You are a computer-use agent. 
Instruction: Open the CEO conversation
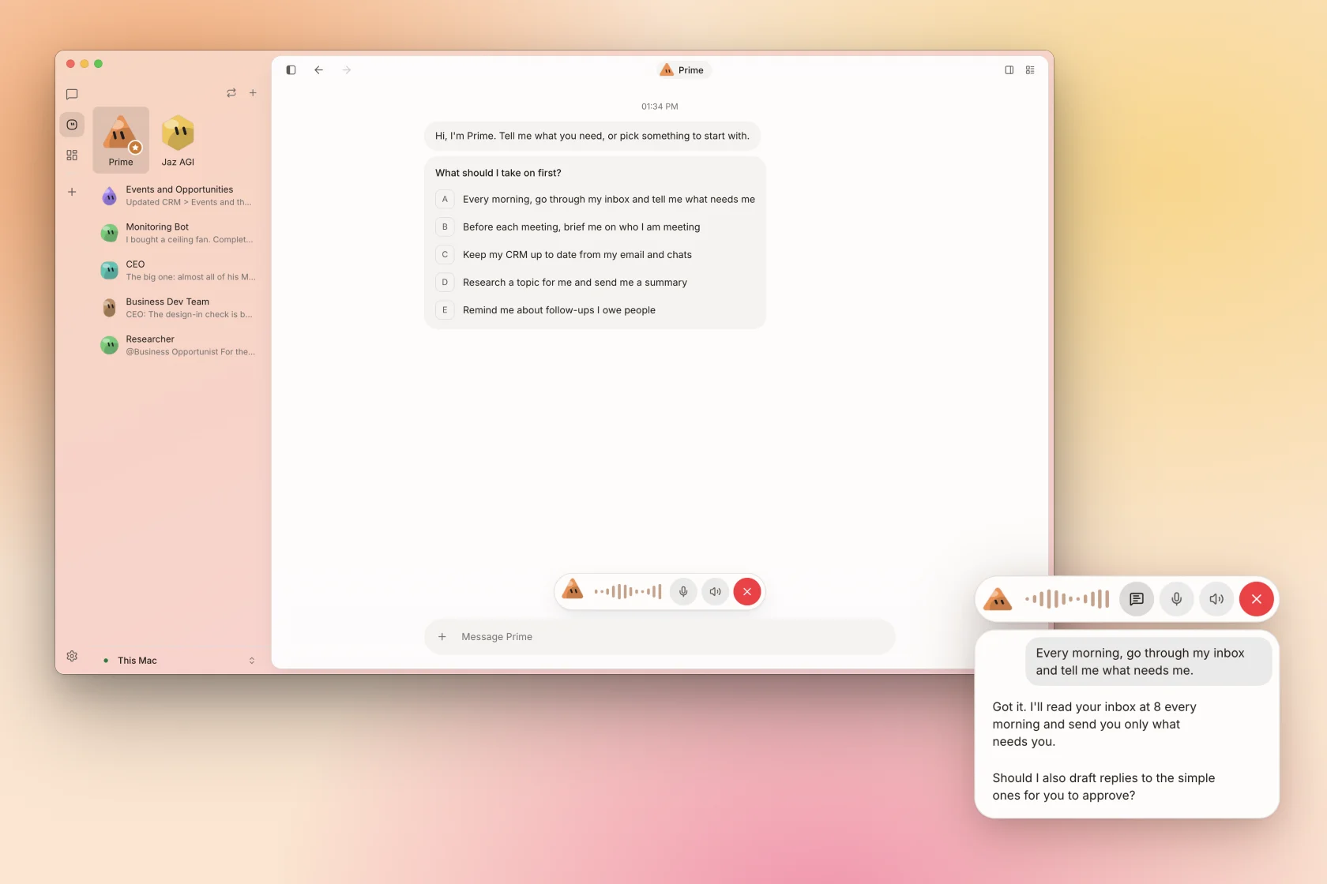point(179,271)
